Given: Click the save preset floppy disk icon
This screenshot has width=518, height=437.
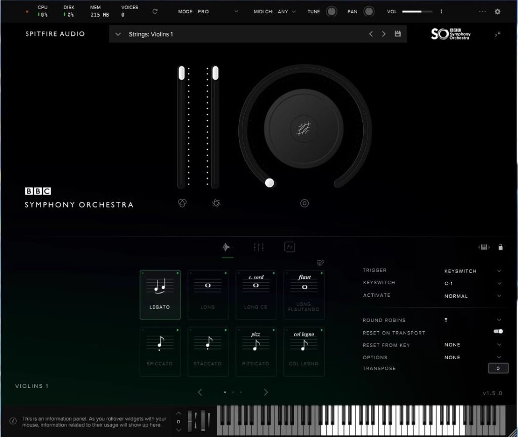Looking at the screenshot, I should 398,34.
